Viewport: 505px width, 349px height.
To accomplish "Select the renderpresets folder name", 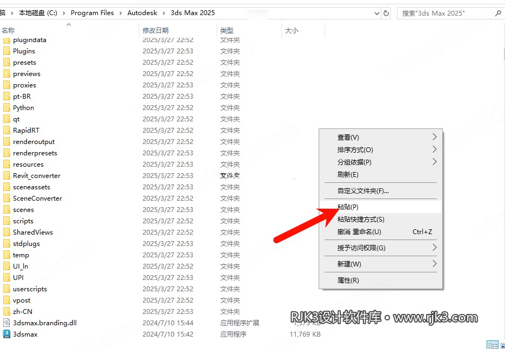I will click(35, 153).
